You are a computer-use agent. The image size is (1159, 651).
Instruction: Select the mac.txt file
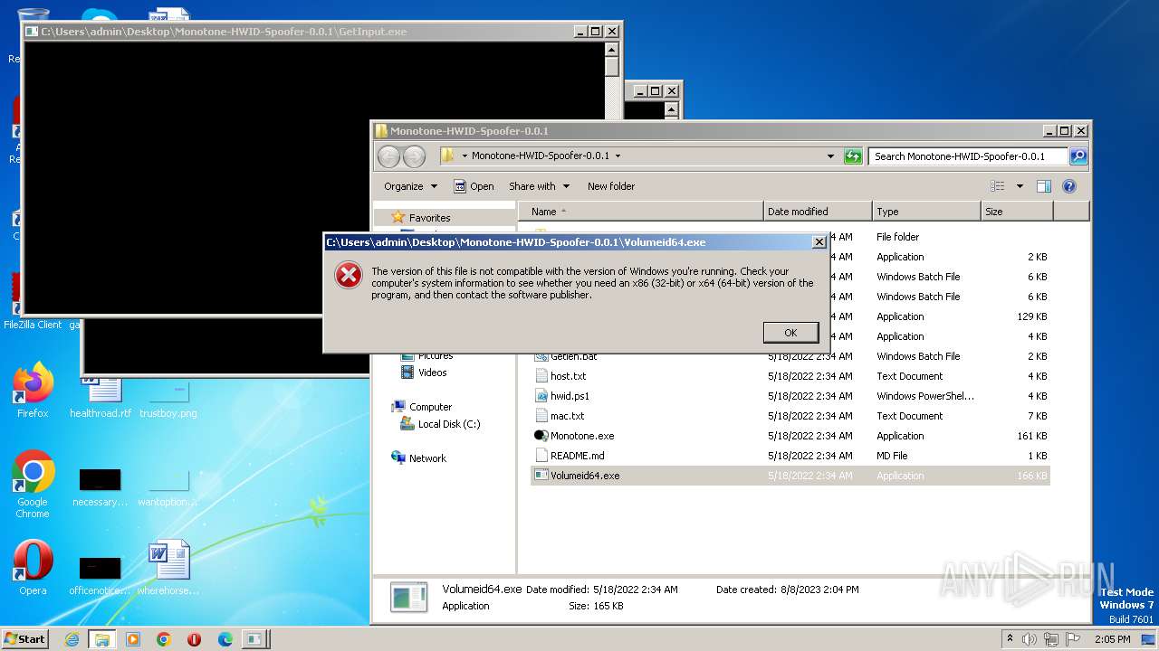coord(567,416)
